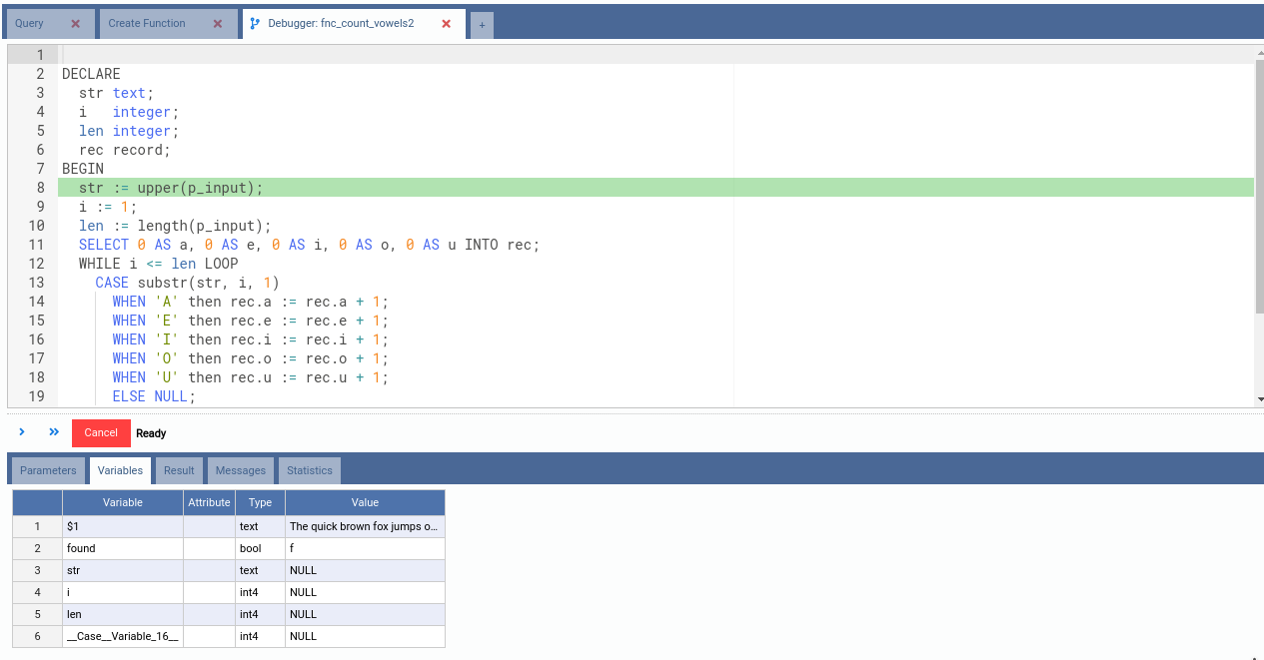Select the $1 variable value cell
This screenshot has height=660, width=1264.
(x=365, y=526)
